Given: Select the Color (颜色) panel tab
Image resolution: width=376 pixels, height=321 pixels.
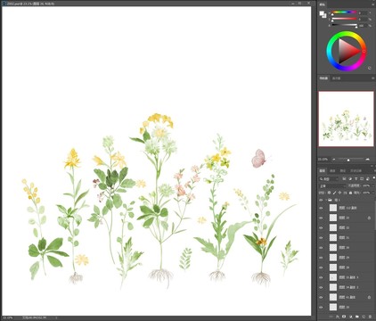Looking at the screenshot, I should 323,4.
